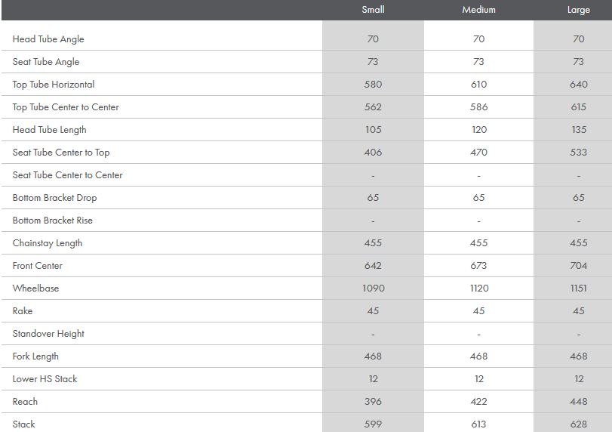Click the Small top tube horizontal 580
Image resolution: width=612 pixels, height=432 pixels.
373,85
